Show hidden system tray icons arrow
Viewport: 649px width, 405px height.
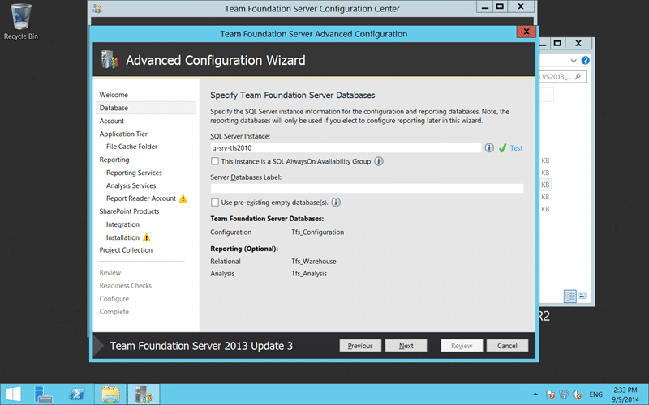point(535,394)
